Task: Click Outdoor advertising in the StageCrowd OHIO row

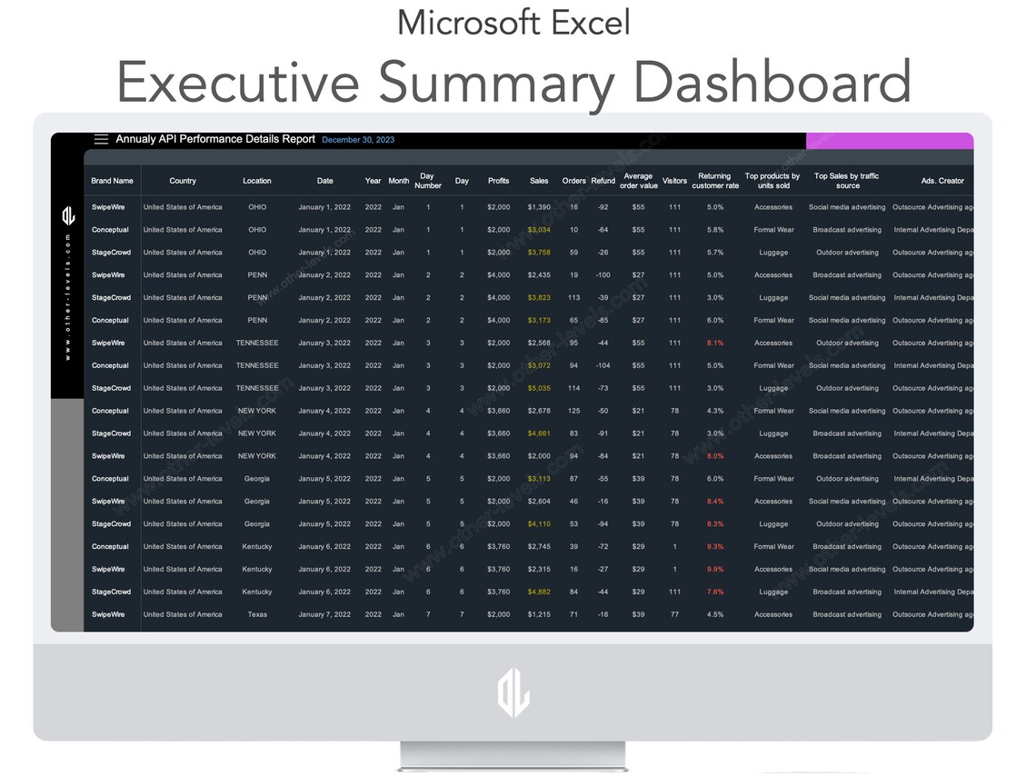Action: point(847,253)
